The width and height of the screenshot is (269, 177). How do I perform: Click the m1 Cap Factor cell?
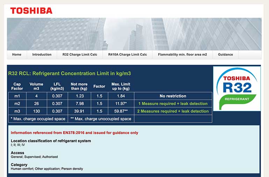pyautogui.click(x=17, y=96)
